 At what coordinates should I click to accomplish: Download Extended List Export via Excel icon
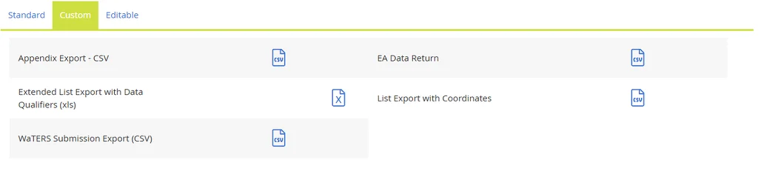338,98
